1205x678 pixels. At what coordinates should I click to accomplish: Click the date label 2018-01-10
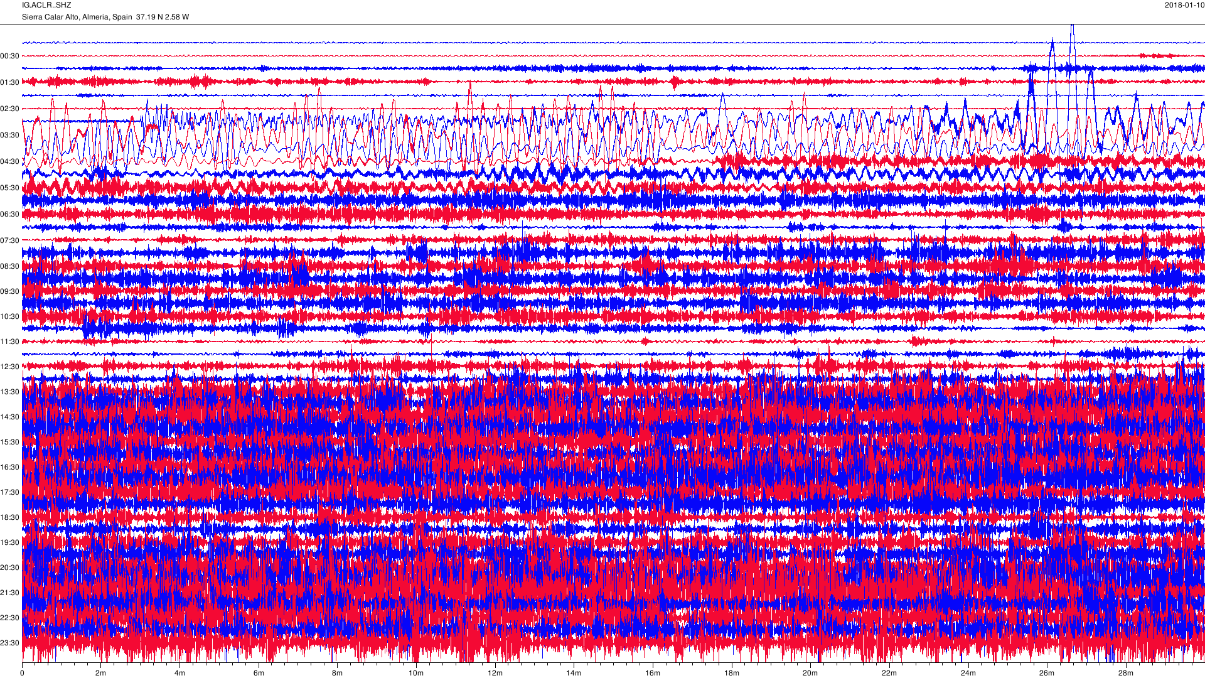1184,5
